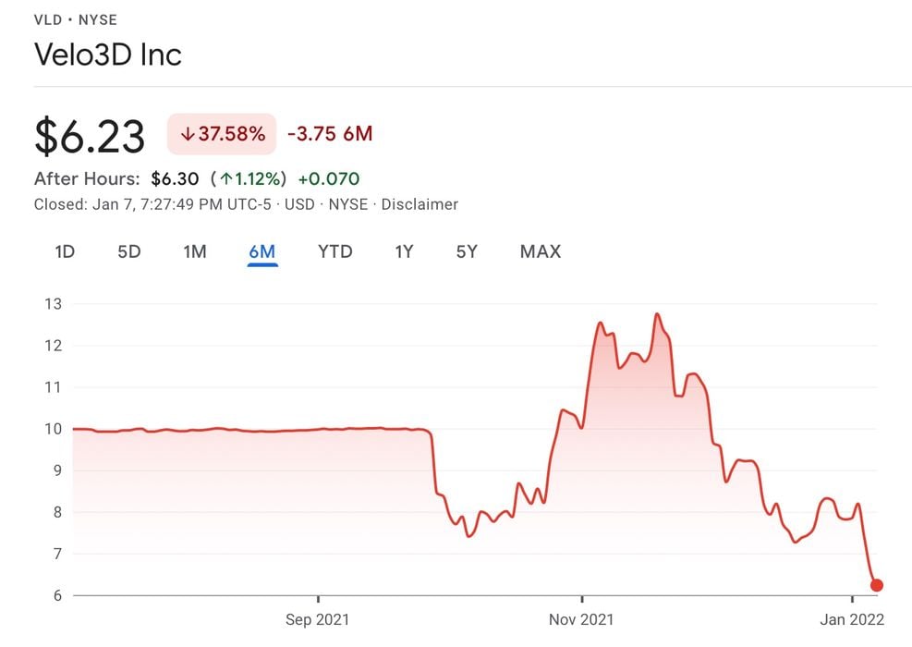Open the 1M chart range
The image size is (912, 647).
[195, 251]
